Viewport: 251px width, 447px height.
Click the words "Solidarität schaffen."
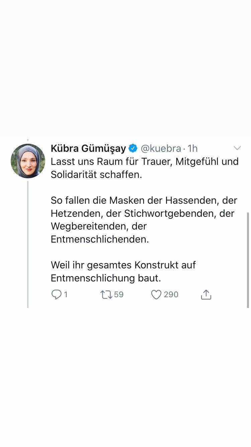click(x=96, y=175)
